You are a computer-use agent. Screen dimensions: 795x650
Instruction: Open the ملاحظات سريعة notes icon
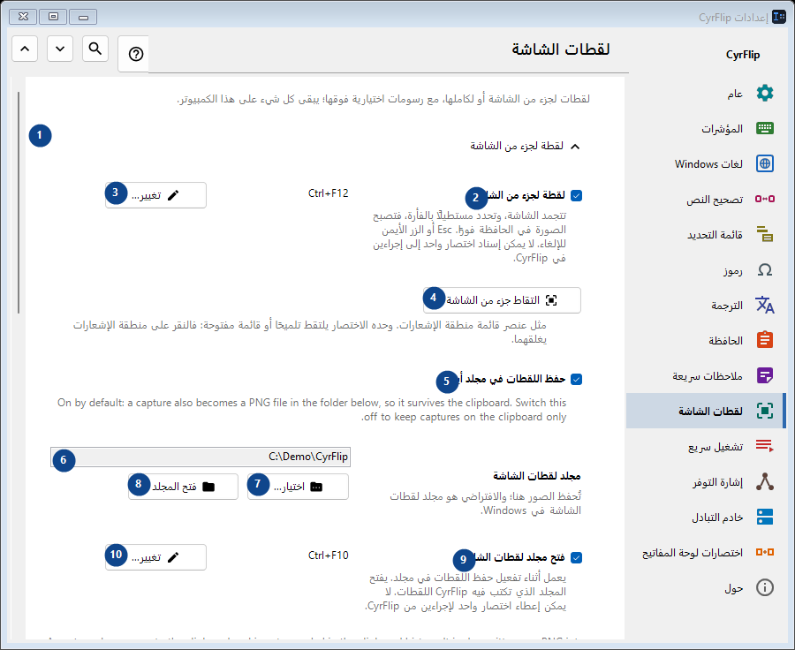coord(765,375)
